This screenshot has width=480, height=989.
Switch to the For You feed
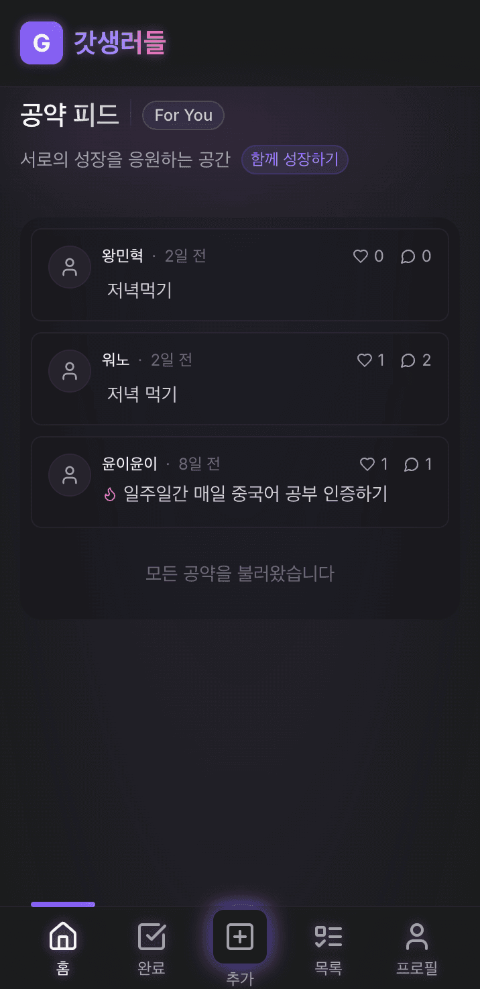point(183,115)
